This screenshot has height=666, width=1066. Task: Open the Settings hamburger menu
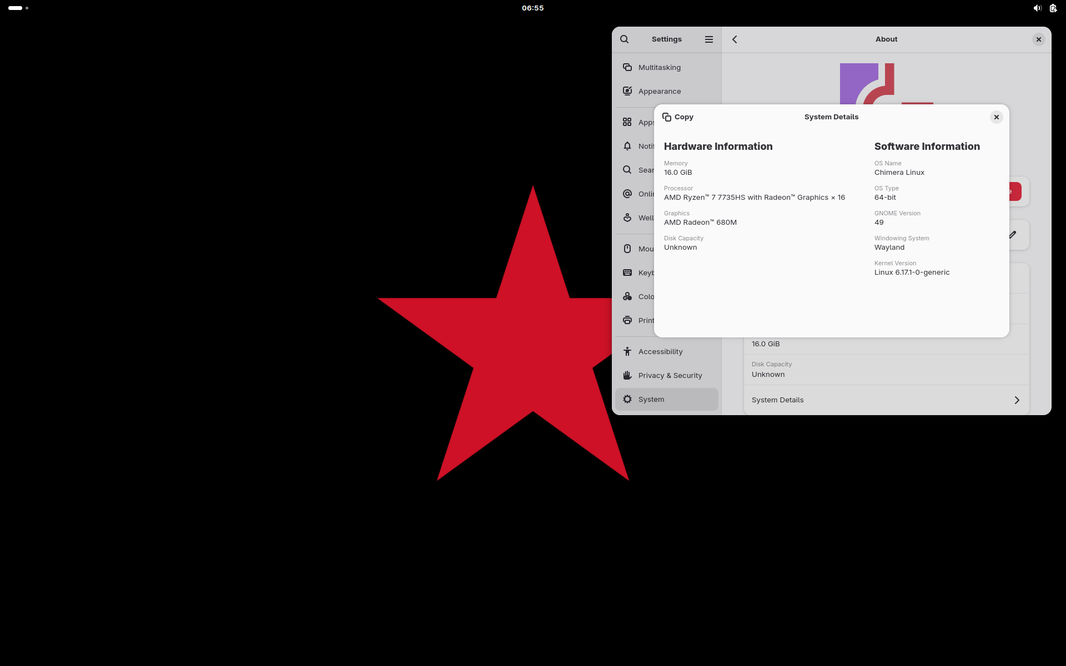pos(708,39)
